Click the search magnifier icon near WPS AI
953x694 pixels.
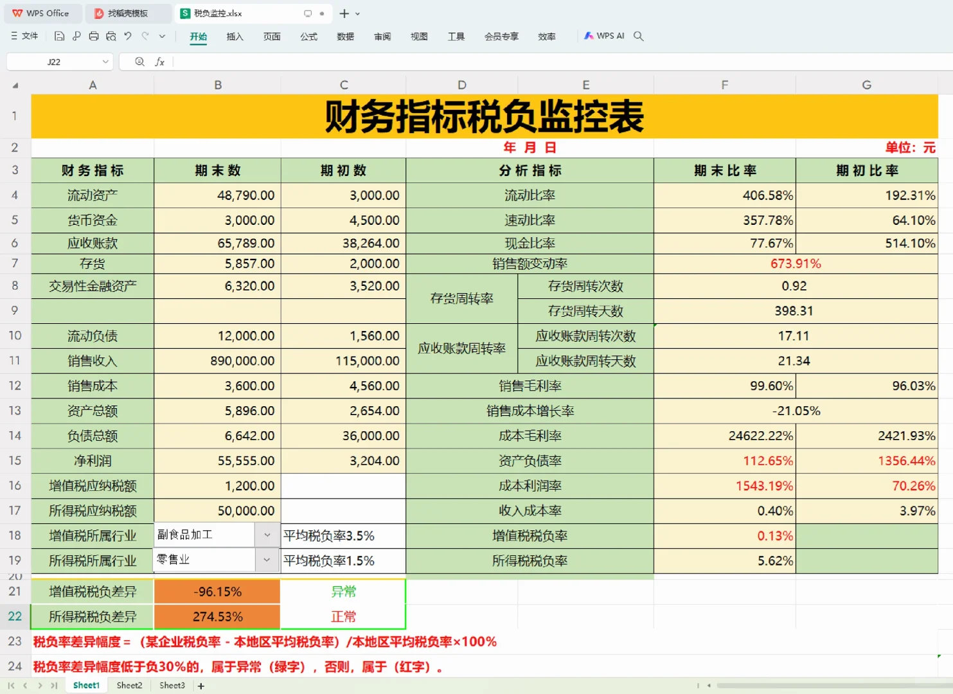coord(638,36)
